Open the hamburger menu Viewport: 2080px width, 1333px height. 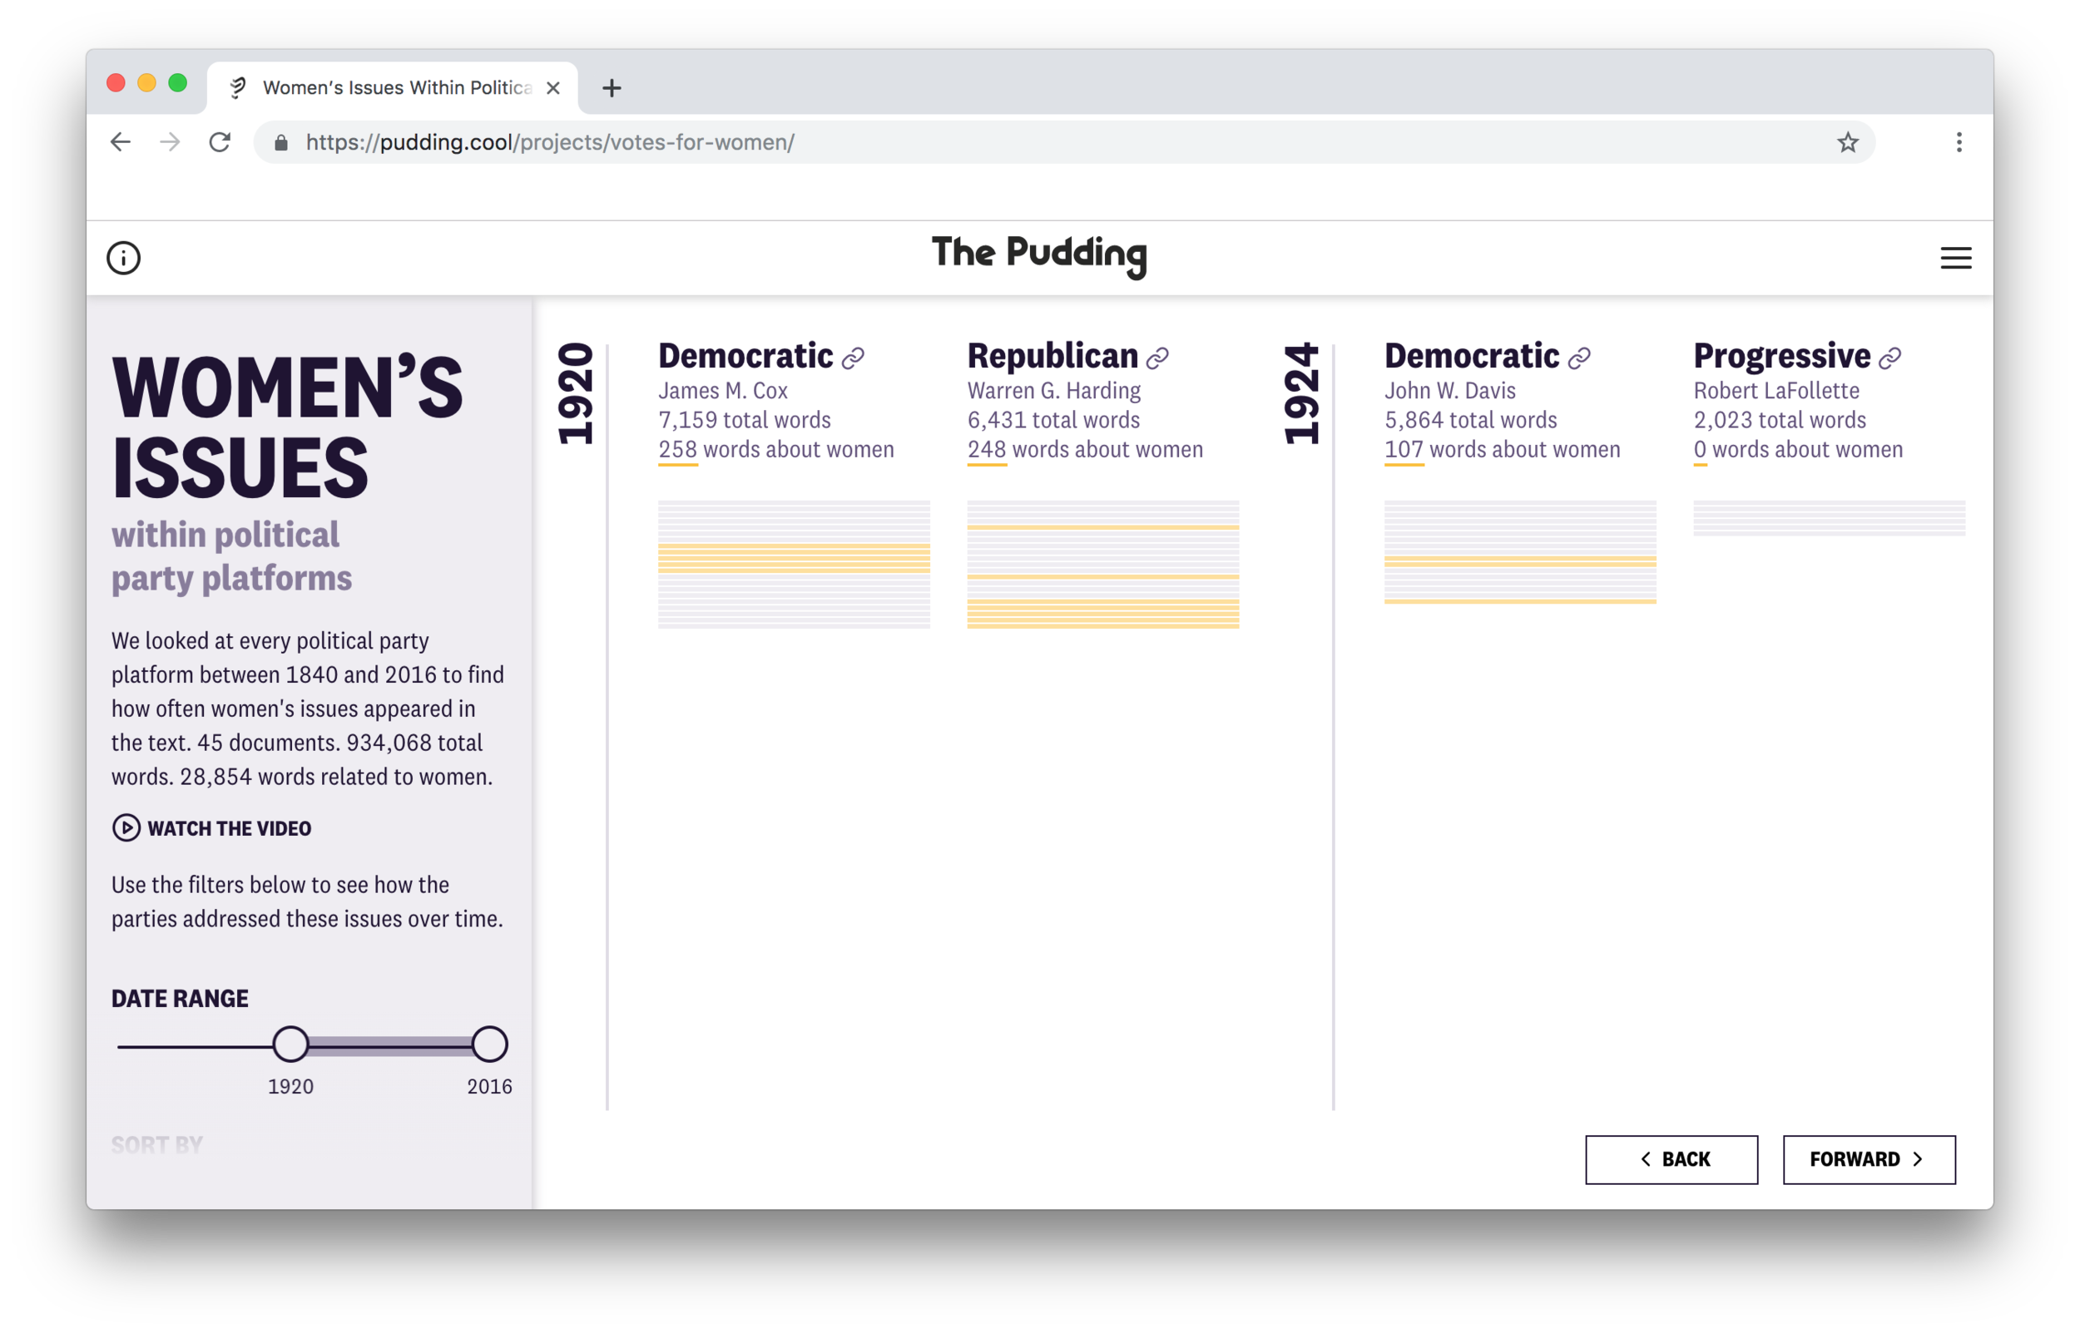pos(1955,258)
